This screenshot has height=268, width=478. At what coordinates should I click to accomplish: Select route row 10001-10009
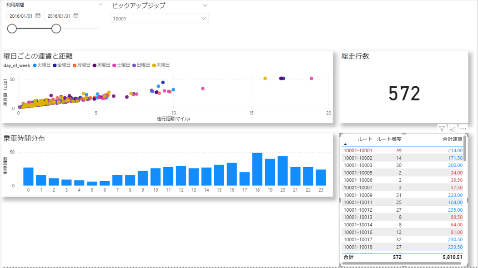point(358,195)
